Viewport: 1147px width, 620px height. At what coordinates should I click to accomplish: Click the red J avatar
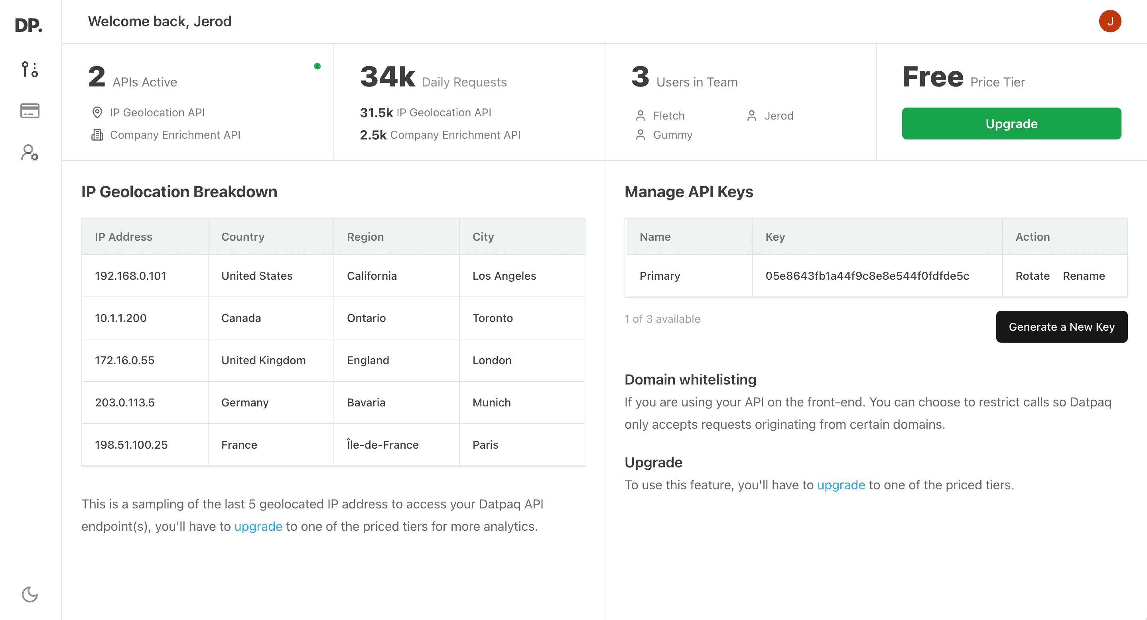click(x=1110, y=22)
